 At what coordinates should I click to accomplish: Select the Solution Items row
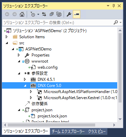pyautogui.click(x=32, y=37)
